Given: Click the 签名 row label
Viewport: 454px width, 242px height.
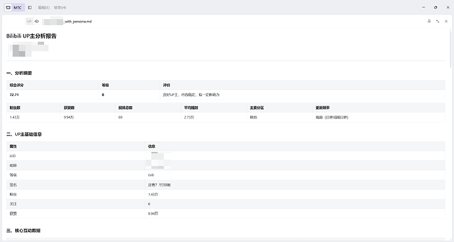Looking at the screenshot, I should [x=13, y=185].
